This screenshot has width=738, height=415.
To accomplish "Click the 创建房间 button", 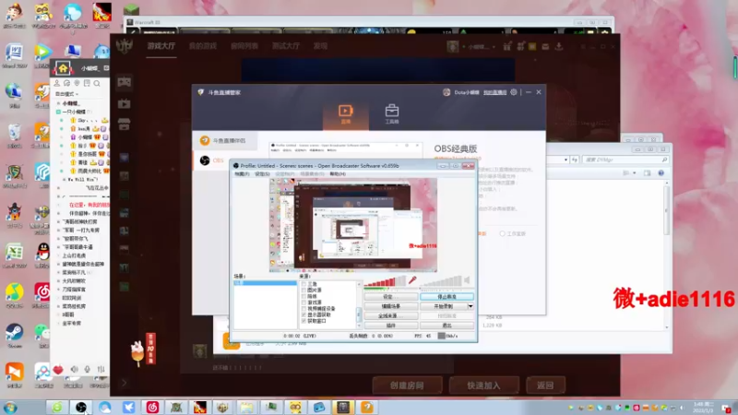I will 407,385.
